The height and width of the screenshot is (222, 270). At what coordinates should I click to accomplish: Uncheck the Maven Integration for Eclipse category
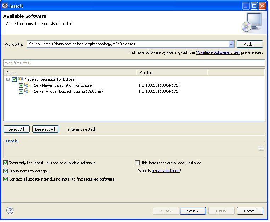[14, 79]
